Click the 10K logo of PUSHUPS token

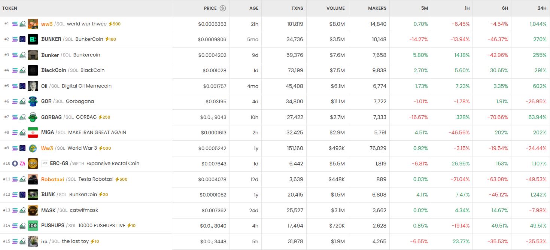pyautogui.click(x=33, y=226)
